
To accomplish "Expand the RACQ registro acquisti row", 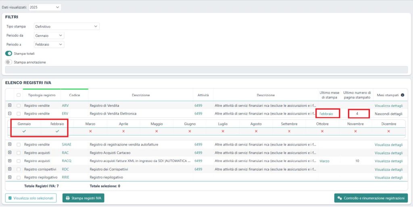I will (10, 161).
